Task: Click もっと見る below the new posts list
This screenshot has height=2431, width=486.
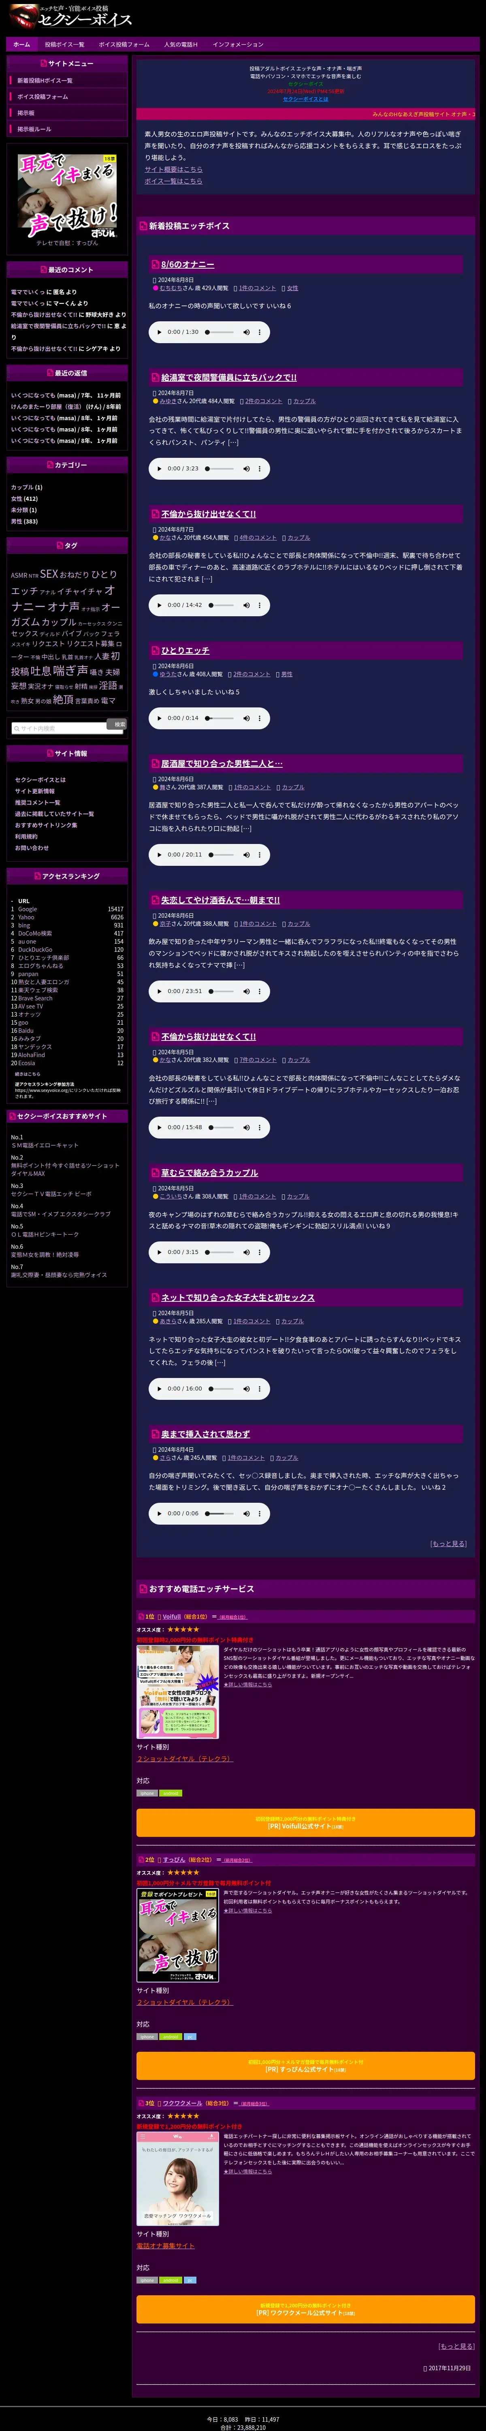Action: click(448, 1544)
